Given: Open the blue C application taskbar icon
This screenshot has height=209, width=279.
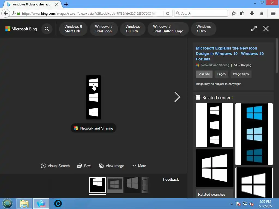Looking at the screenshot, I should [x=58, y=204].
